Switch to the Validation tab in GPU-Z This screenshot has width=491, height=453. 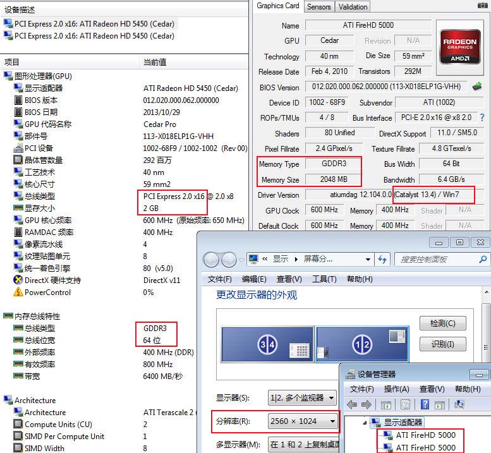(353, 6)
